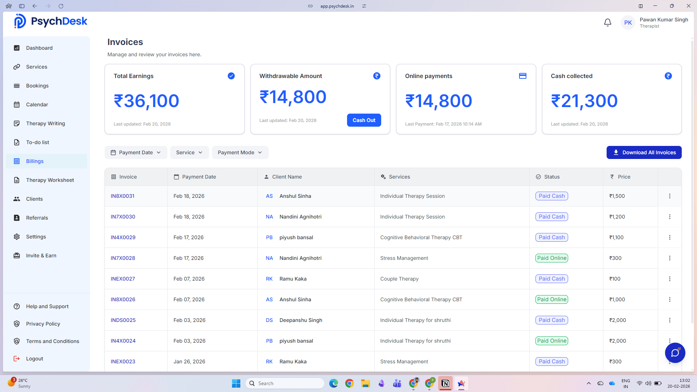This screenshot has height=392, width=697.
Task: Click the notification bell icon
Action: 607,22
